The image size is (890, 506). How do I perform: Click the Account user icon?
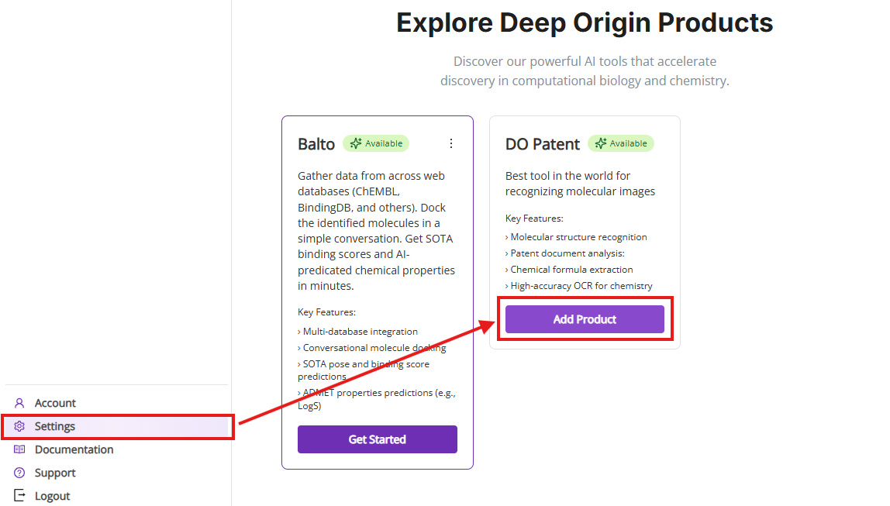click(x=20, y=403)
